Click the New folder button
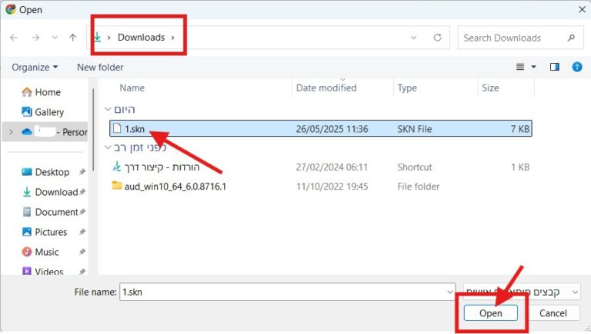The height and width of the screenshot is (334, 591). pyautogui.click(x=100, y=68)
